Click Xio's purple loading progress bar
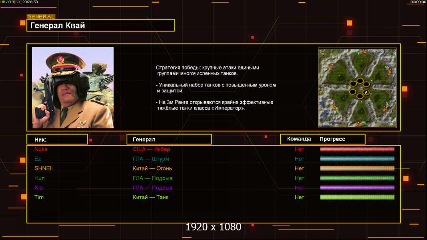The height and width of the screenshot is (240, 427). pyautogui.click(x=357, y=188)
